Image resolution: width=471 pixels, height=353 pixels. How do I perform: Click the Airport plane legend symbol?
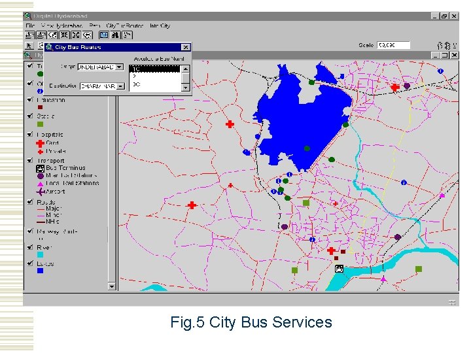pos(41,192)
